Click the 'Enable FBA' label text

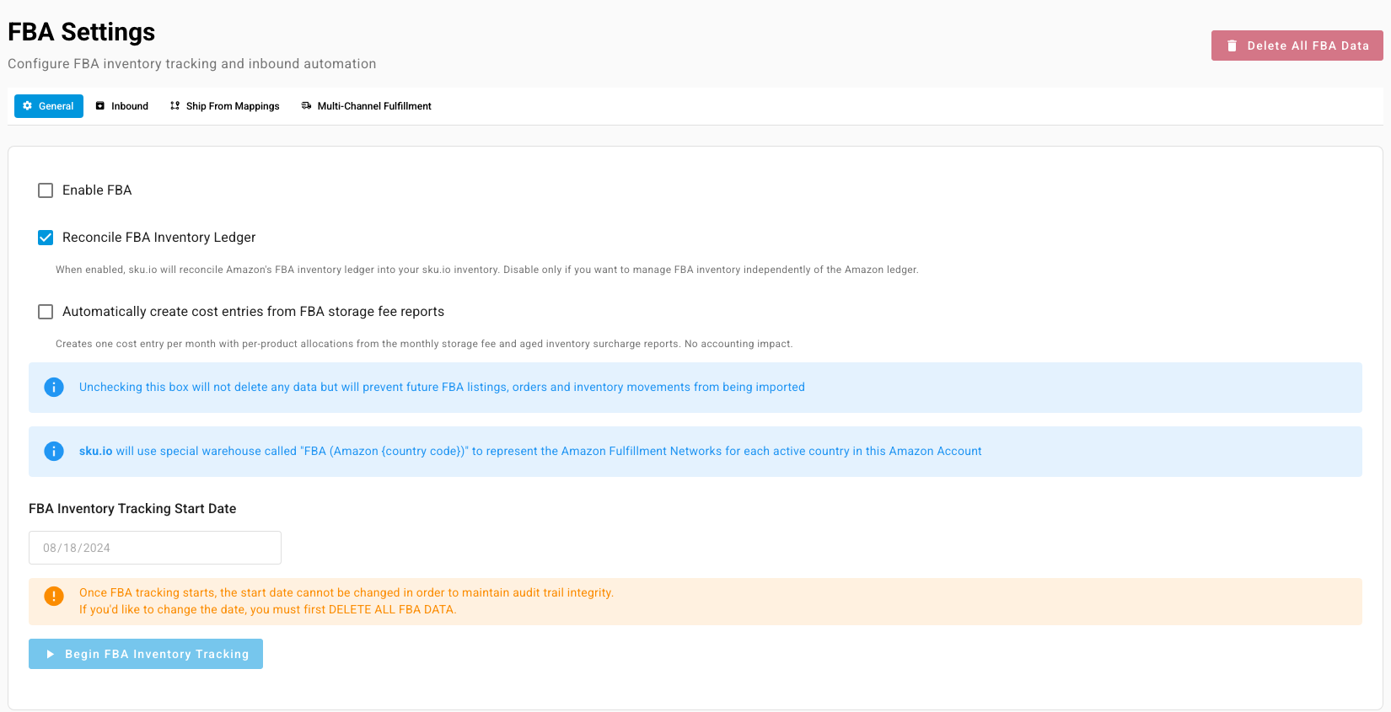pos(97,190)
